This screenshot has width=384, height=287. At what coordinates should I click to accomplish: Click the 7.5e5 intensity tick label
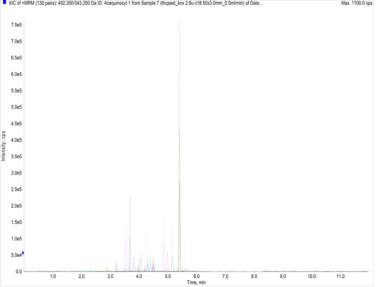click(x=16, y=25)
